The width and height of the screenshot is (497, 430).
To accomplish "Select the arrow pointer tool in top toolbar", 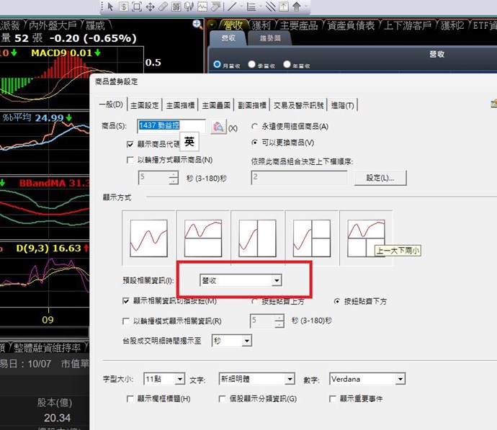I will click(110, 6).
